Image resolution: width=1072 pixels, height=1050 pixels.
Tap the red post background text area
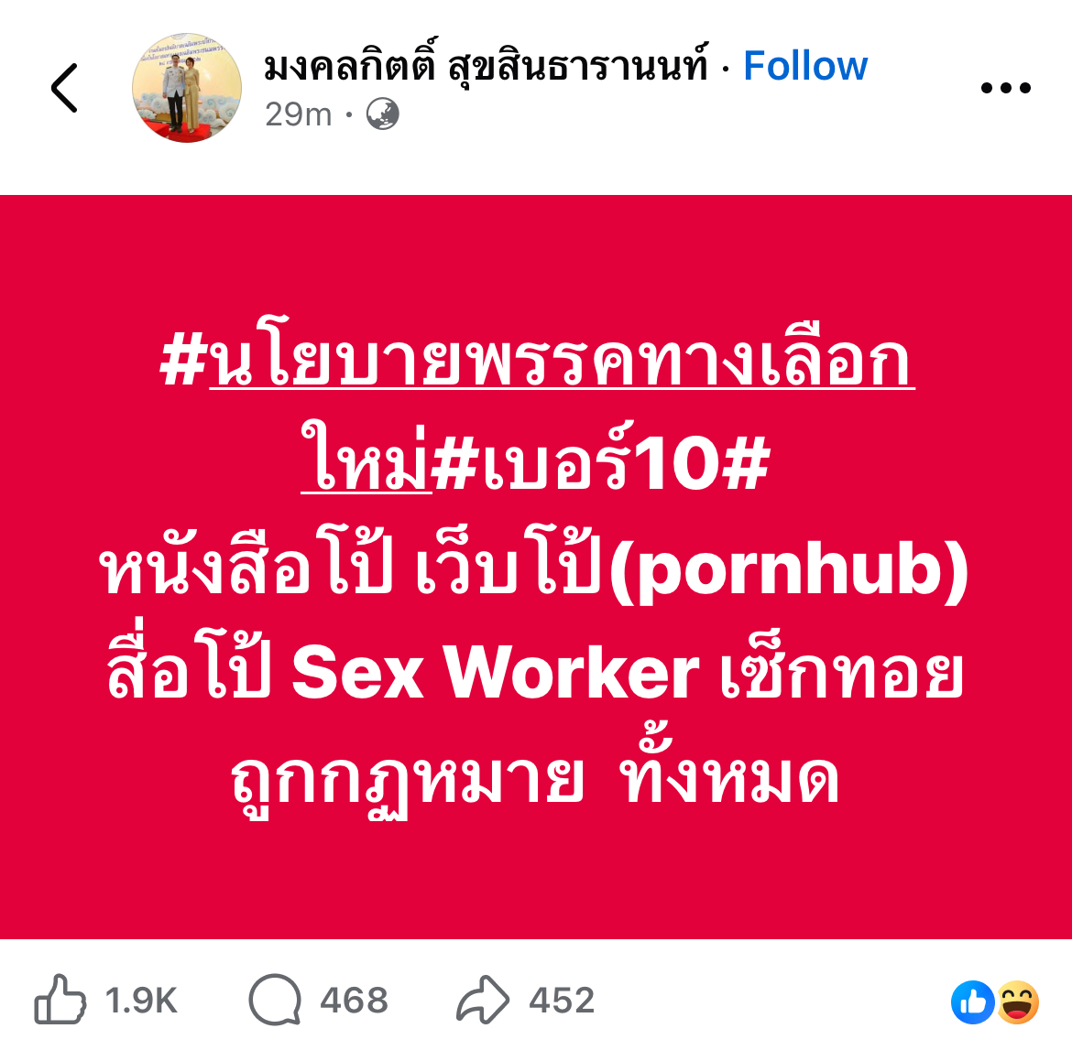536,567
